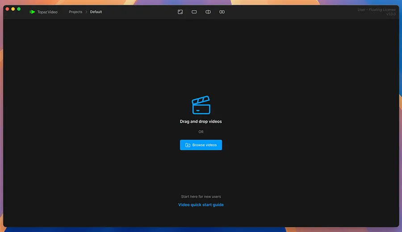Click the Topaz Video app name text
This screenshot has height=232, width=402.
point(47,12)
